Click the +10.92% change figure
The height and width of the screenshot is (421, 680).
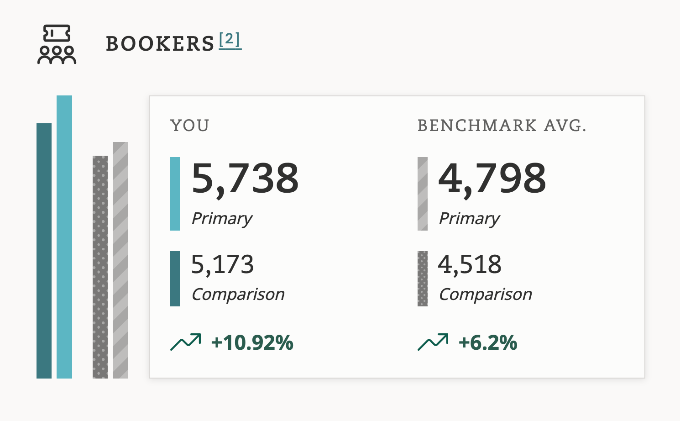point(252,342)
